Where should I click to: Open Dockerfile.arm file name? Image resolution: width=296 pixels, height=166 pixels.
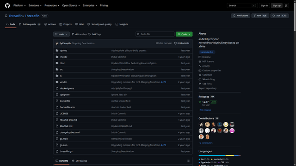(x=67, y=107)
